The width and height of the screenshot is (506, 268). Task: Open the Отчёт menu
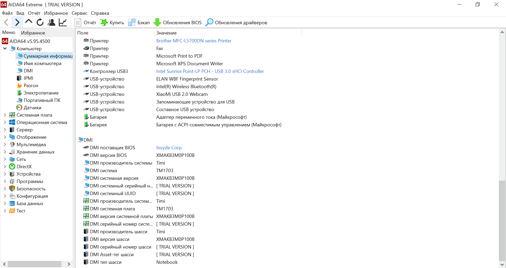pos(34,13)
